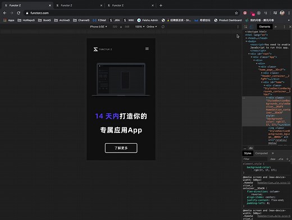Viewport: 292px width, 220px height.
Task: Open the JIRA bookmark
Action: click(115, 20)
